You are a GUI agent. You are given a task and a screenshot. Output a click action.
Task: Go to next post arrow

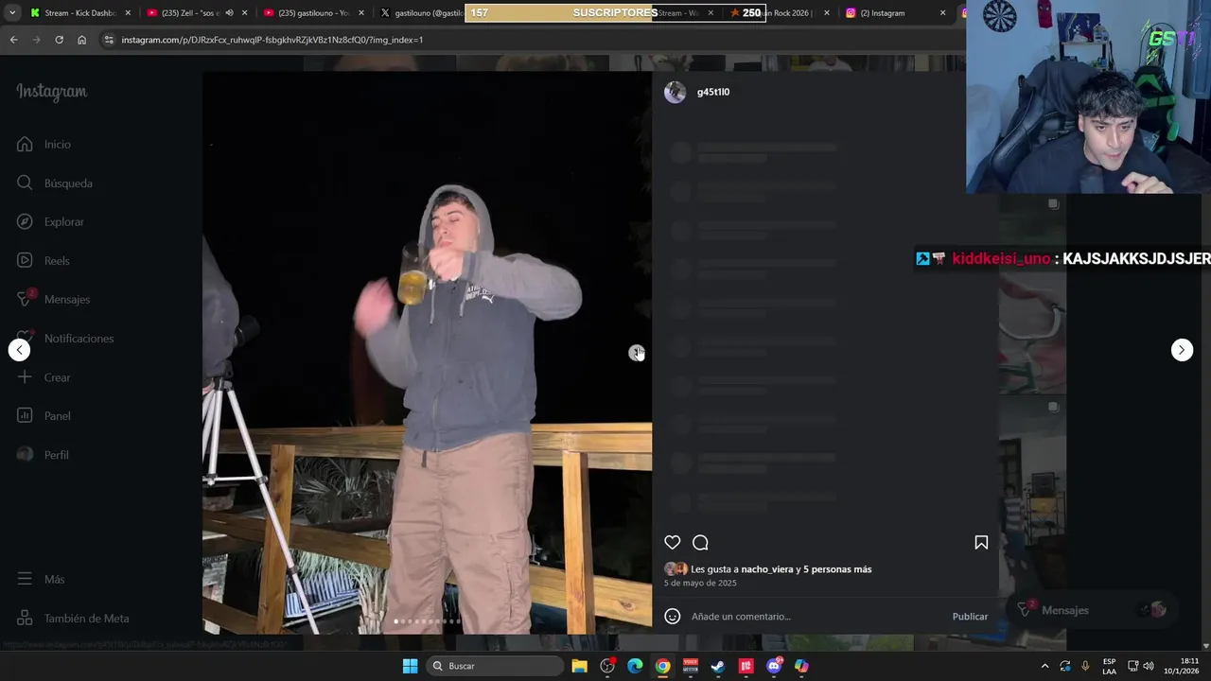(1182, 350)
